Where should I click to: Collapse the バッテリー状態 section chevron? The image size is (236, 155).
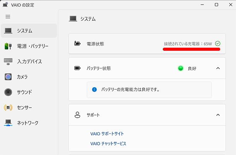218,68
